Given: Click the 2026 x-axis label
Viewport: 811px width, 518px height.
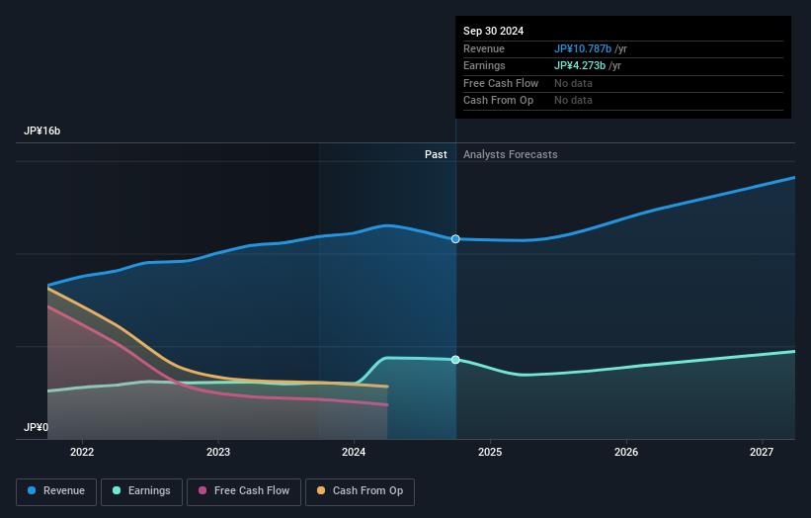Looking at the screenshot, I should click(626, 453).
